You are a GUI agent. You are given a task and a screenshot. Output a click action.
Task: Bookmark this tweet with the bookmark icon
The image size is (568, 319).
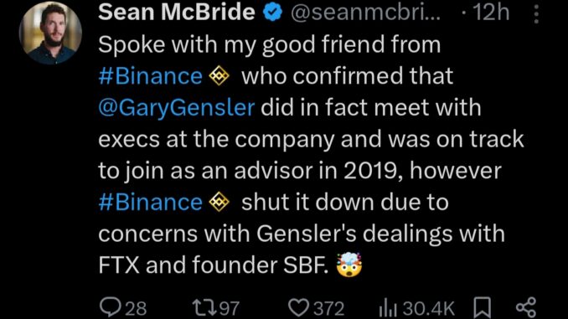(x=483, y=308)
